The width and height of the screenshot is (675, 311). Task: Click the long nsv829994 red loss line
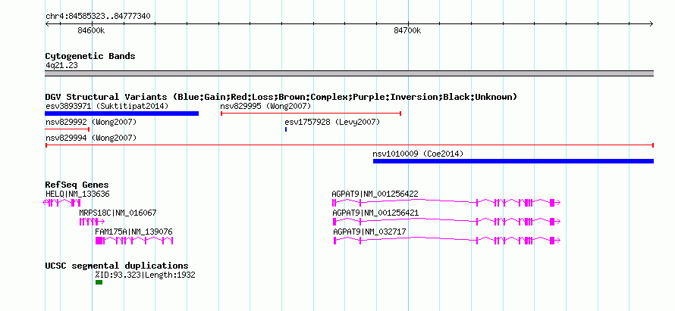point(350,145)
